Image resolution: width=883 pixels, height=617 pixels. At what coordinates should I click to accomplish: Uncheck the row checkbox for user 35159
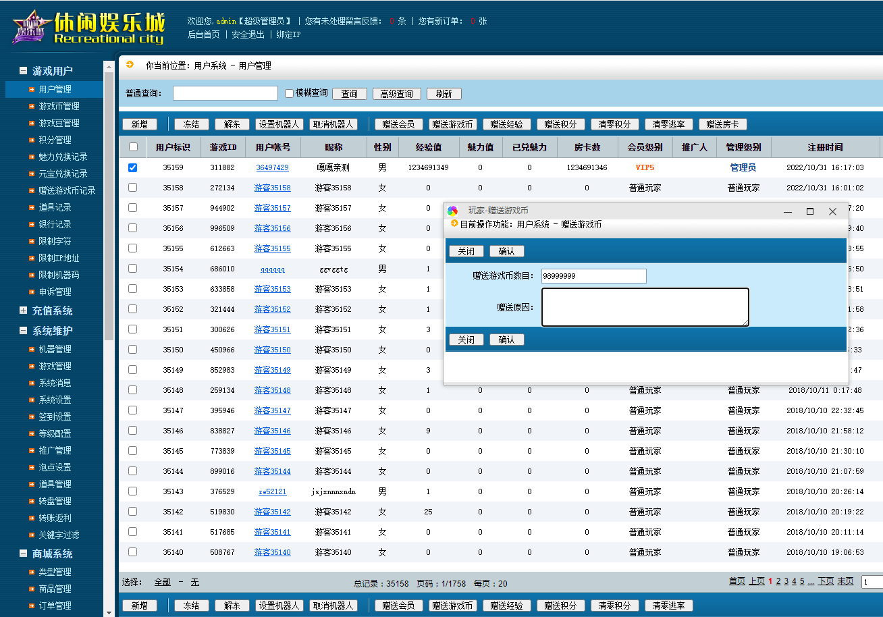[133, 167]
